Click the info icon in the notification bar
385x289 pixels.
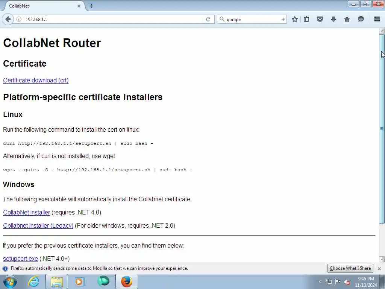tap(5, 268)
